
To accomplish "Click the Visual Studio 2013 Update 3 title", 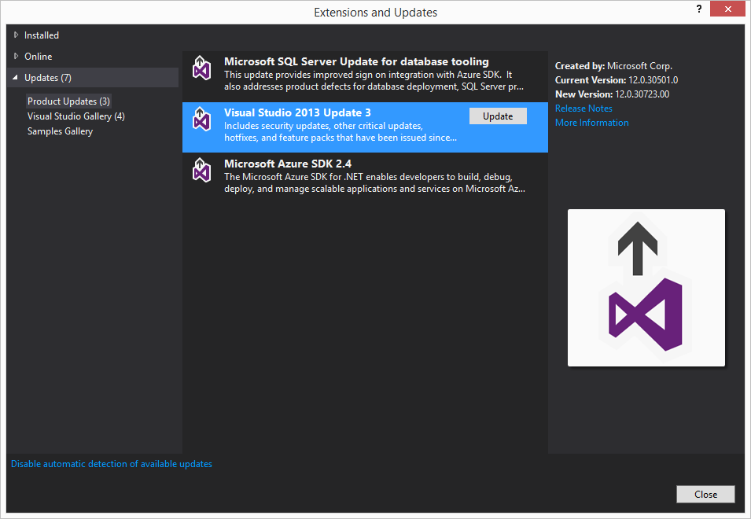I will (297, 112).
